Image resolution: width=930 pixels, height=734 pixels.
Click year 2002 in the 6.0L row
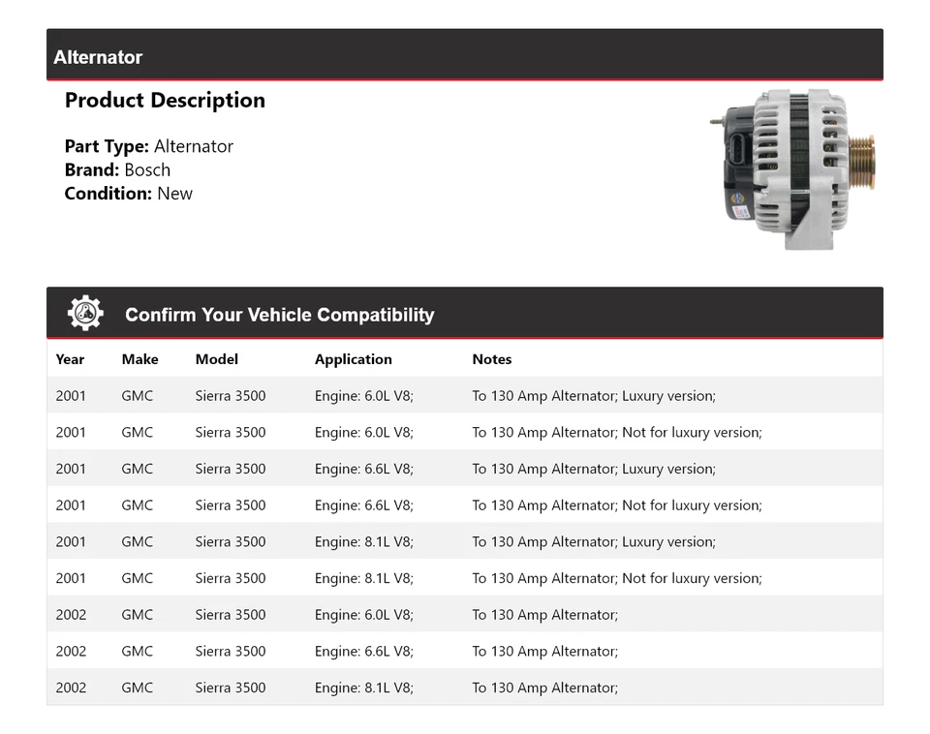(x=71, y=615)
